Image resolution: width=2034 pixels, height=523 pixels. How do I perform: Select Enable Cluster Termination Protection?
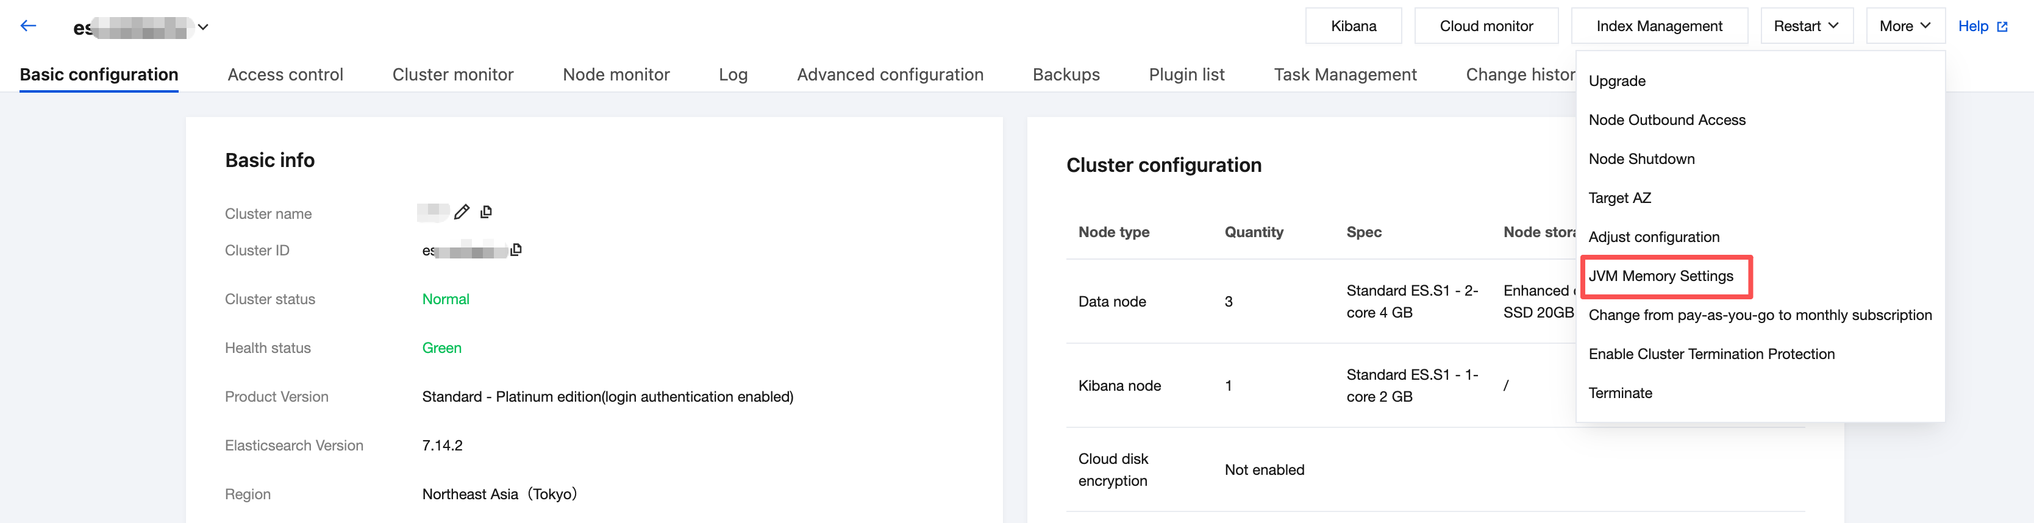(1711, 354)
